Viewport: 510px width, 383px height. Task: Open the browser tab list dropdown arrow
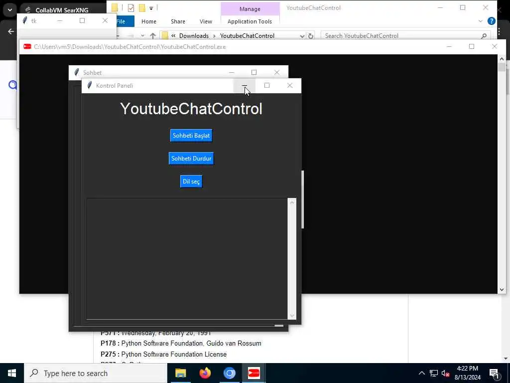(x=10, y=10)
